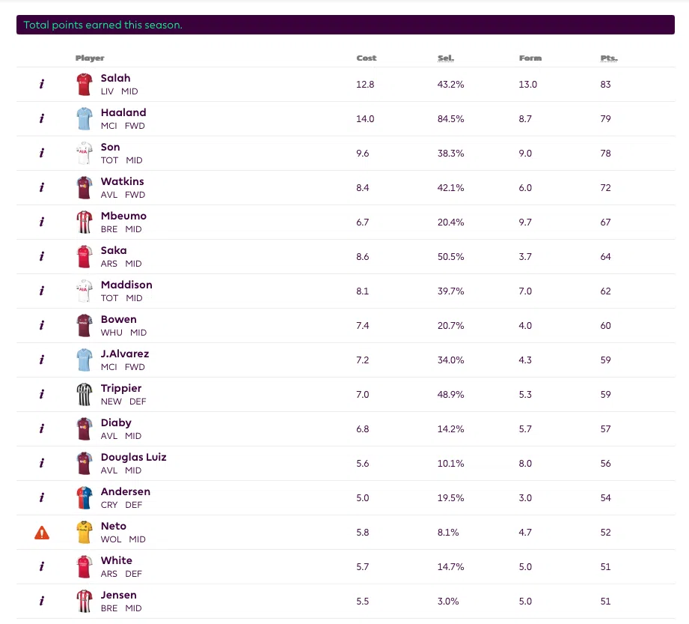This screenshot has width=689, height=624.
Task: Click the Sel. column header
Action: click(x=446, y=58)
